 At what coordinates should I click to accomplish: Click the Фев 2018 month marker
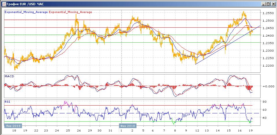[x=128, y=126]
